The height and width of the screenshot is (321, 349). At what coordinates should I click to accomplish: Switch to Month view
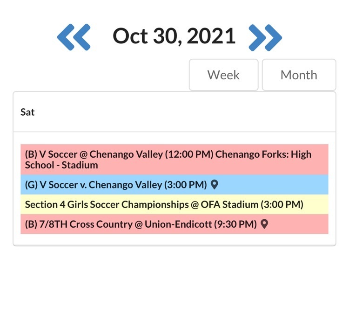tap(299, 75)
